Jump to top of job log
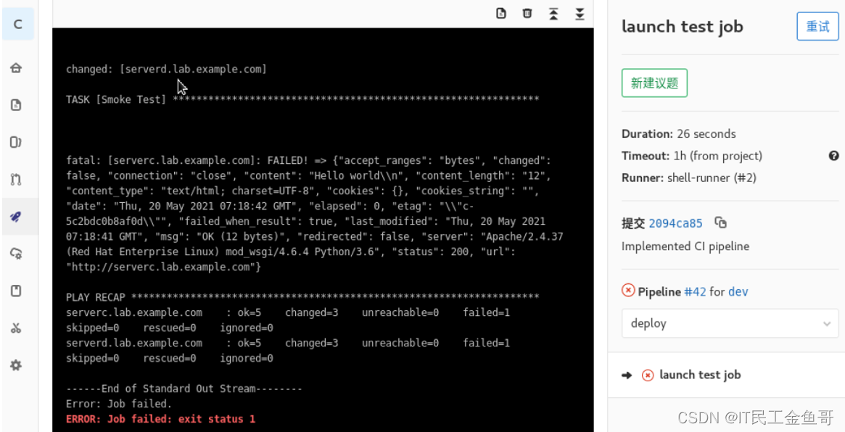The image size is (845, 432). (x=553, y=14)
